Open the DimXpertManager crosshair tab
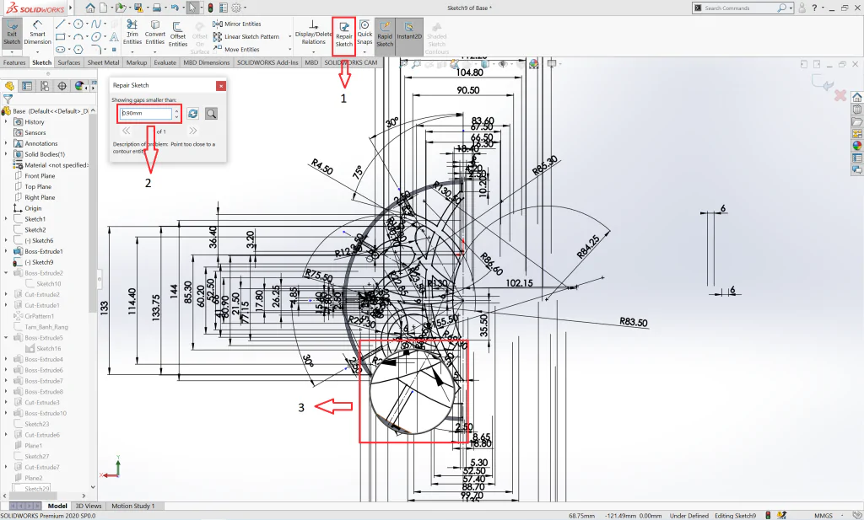Screen dimensions: 864x520 (x=62, y=86)
